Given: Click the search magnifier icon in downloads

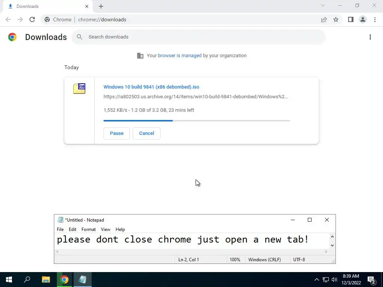Looking at the screenshot, I should click(x=79, y=37).
